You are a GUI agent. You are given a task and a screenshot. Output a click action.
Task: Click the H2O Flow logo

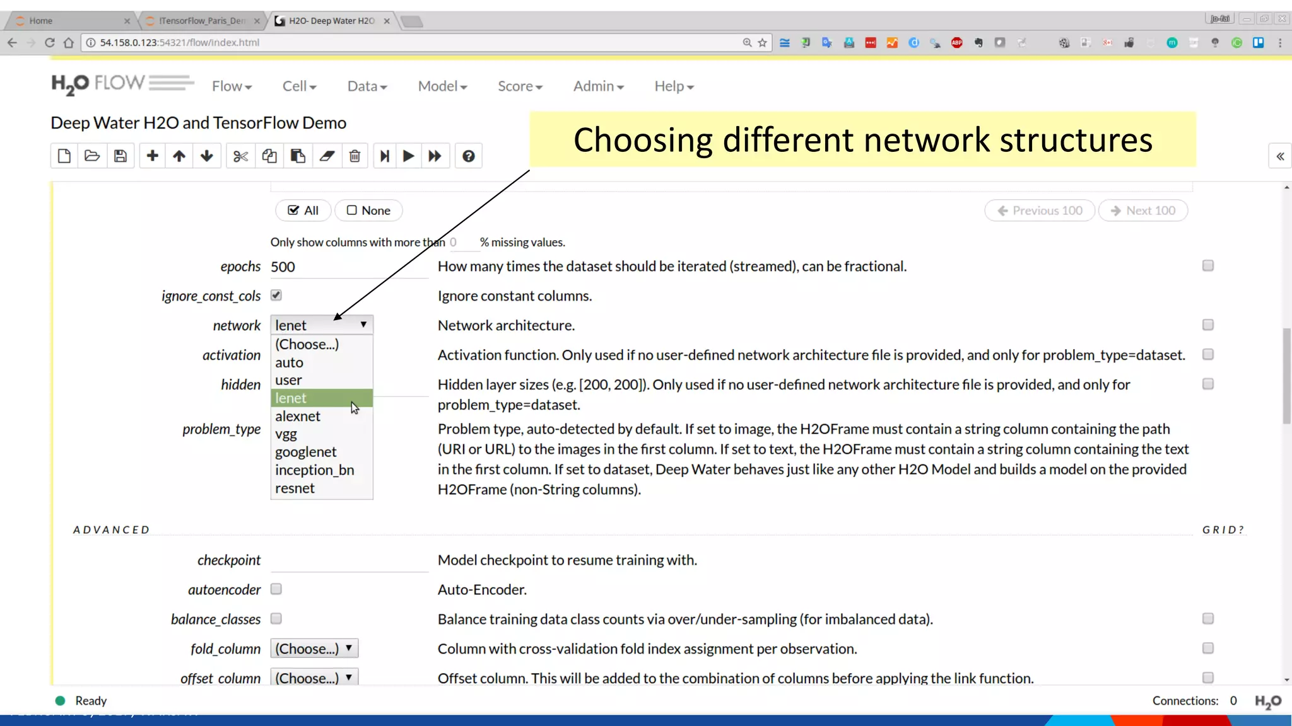[x=122, y=84]
